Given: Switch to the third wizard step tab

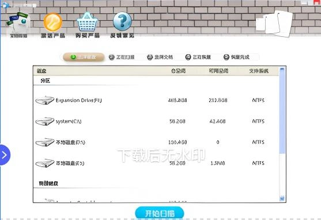Looking at the screenshot, I should (x=160, y=57).
